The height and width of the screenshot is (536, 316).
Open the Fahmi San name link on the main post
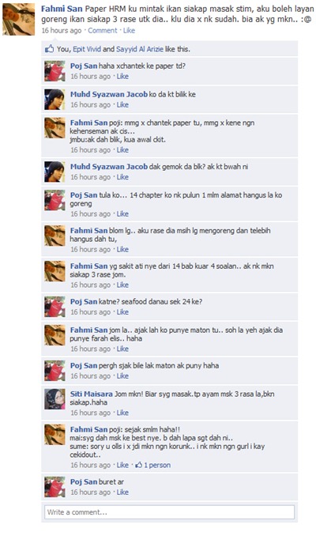pyautogui.click(x=62, y=9)
